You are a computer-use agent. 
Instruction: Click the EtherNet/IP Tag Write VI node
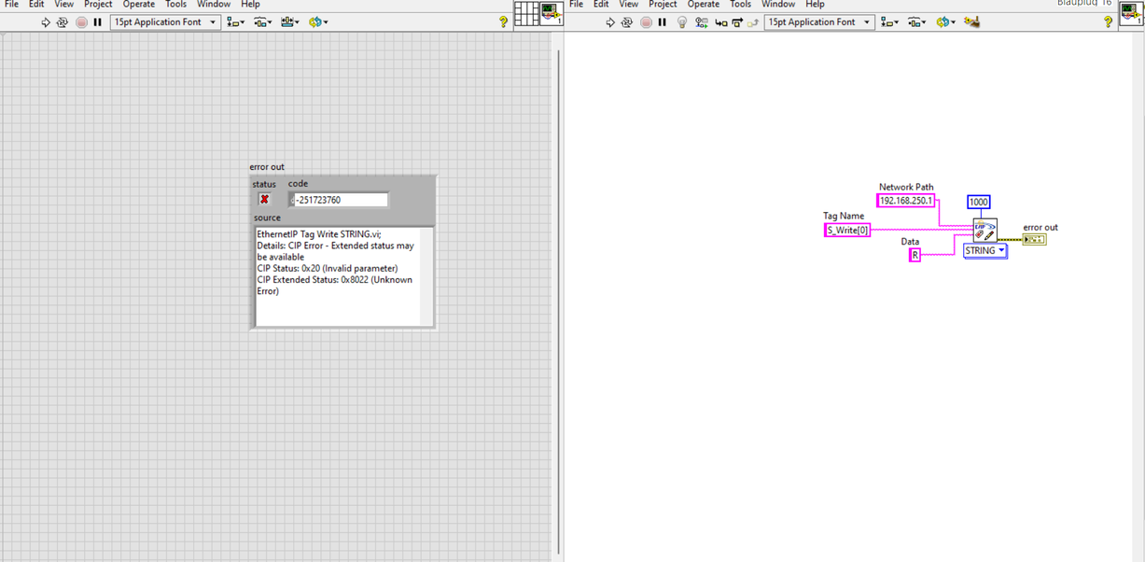[984, 231]
